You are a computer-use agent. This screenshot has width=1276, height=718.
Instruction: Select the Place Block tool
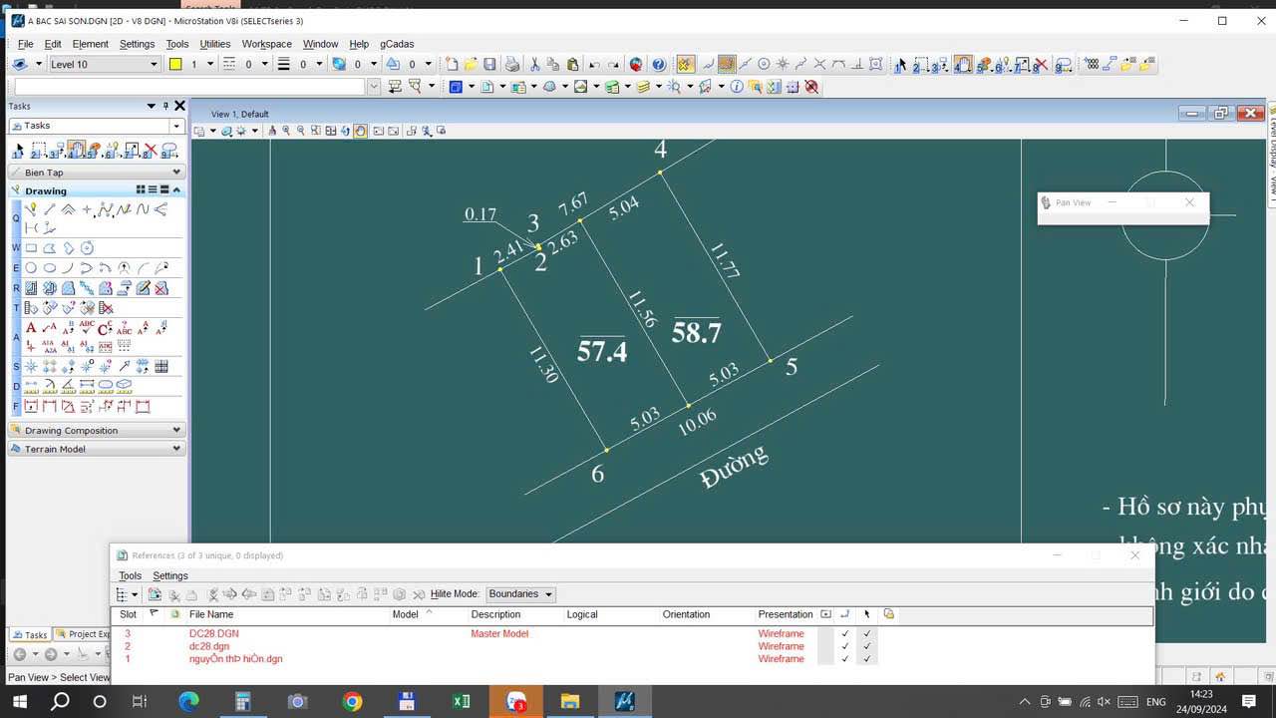click(x=31, y=246)
